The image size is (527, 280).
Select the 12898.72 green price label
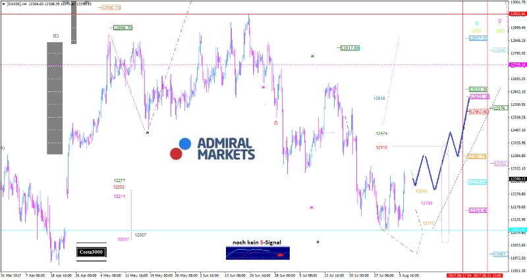point(123,28)
